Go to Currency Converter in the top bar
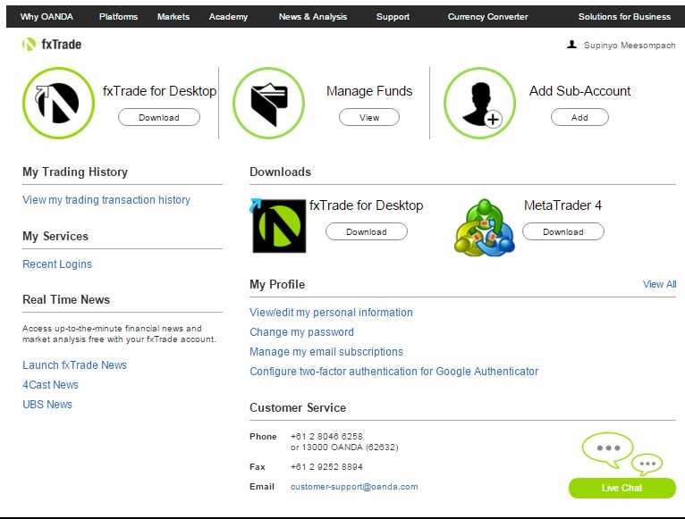The image size is (685, 519). tap(487, 17)
